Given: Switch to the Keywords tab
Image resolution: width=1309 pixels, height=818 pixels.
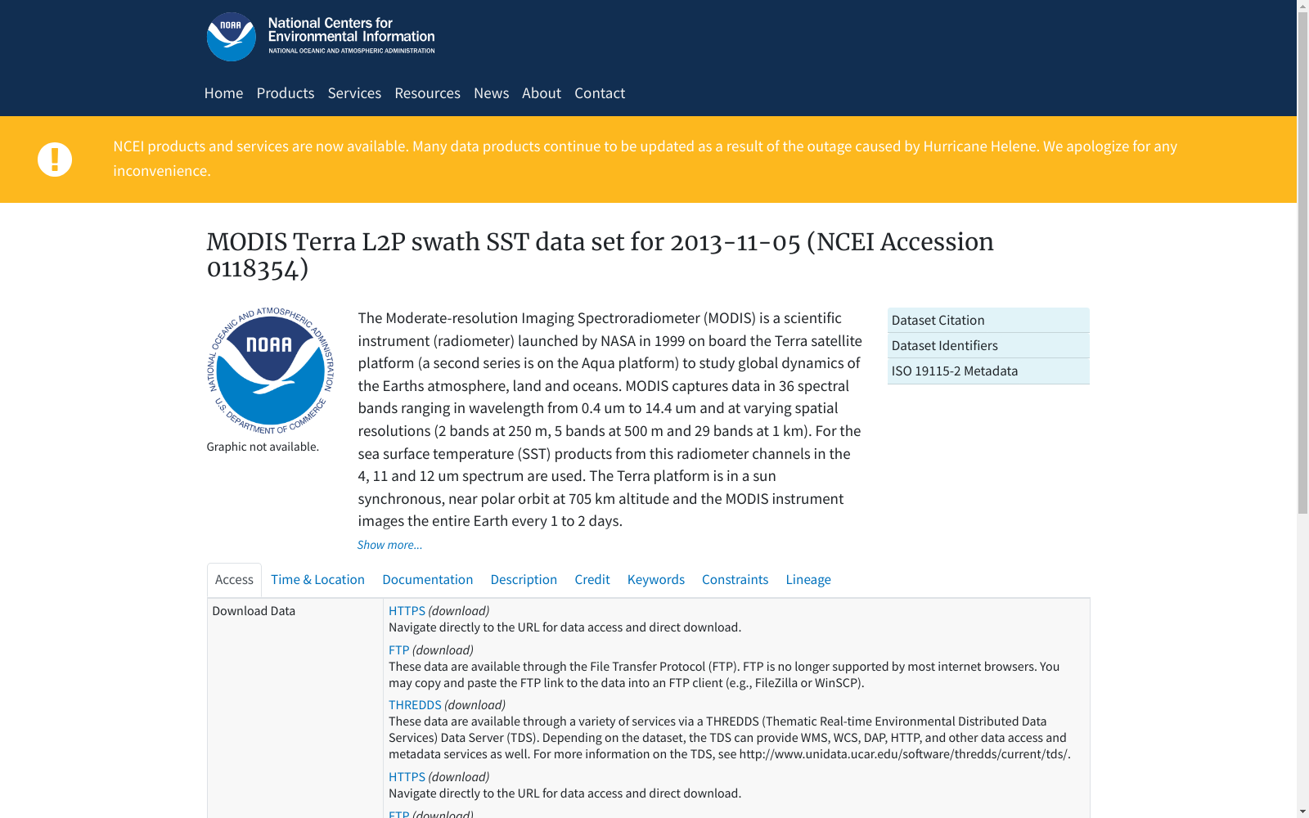Looking at the screenshot, I should tap(656, 580).
